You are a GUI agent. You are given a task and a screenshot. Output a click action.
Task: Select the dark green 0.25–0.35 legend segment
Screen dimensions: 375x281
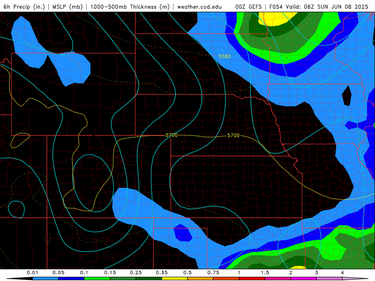pos(149,279)
